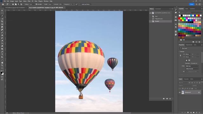Click the Home icon in options bar
Image resolution: width=203 pixels, height=114 pixels.
(3, 4)
